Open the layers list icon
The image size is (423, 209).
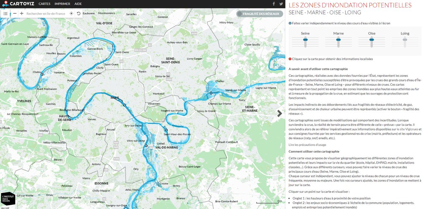[x=5, y=13]
